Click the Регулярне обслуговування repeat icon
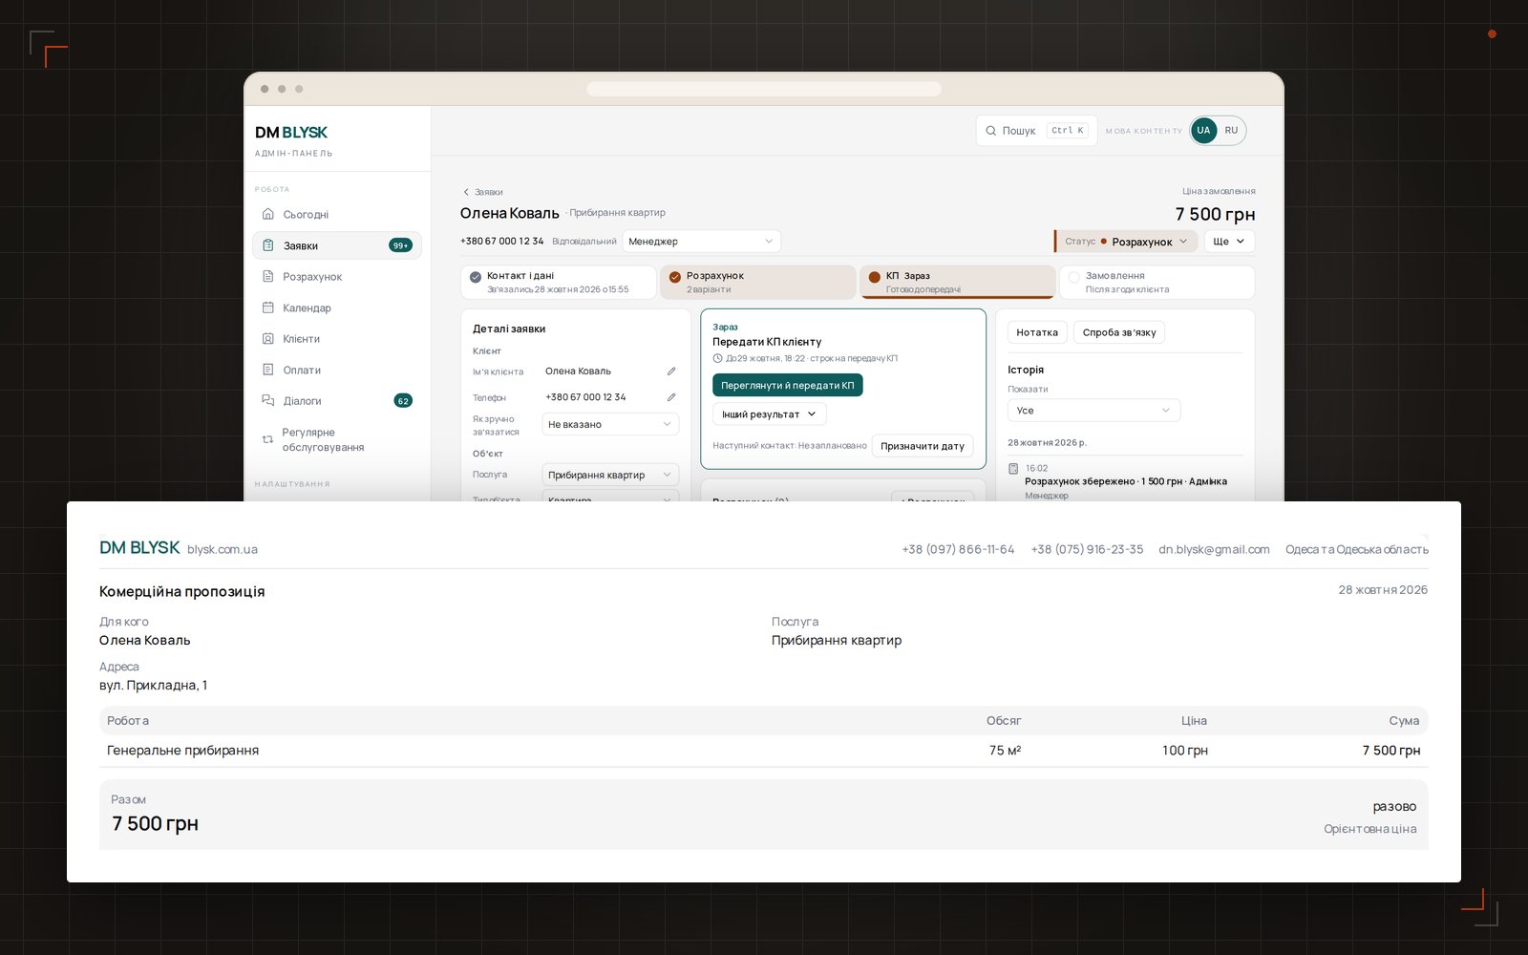Image resolution: width=1528 pixels, height=955 pixels. (x=268, y=439)
